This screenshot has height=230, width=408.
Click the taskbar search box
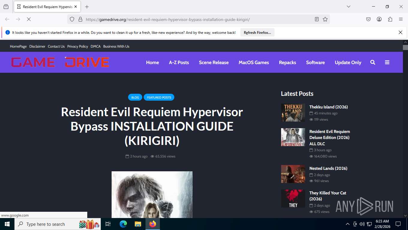pyautogui.click(x=58, y=224)
